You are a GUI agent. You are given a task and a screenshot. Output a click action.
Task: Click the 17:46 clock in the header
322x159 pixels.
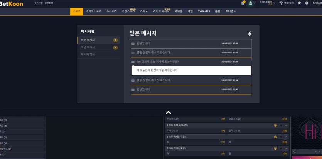(317, 3)
